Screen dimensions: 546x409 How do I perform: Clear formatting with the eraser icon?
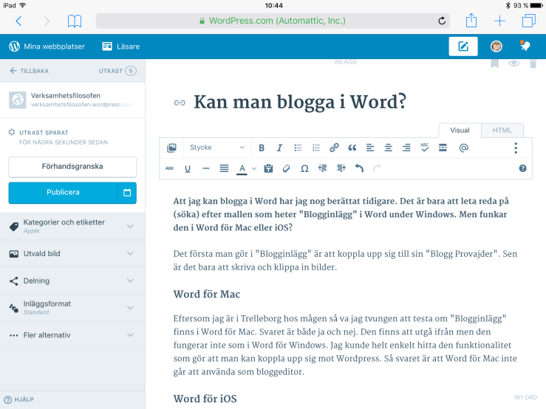[x=286, y=168]
